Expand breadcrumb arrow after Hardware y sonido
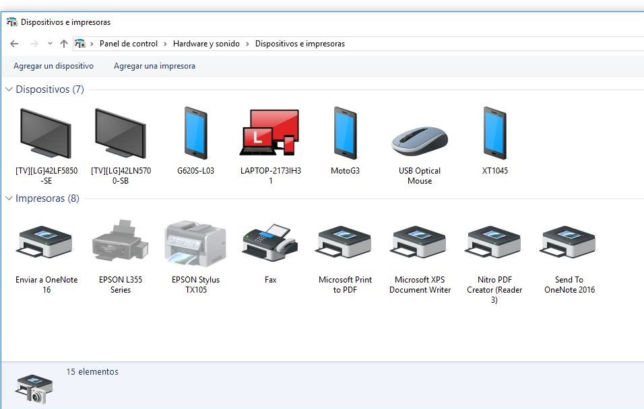The height and width of the screenshot is (409, 644). (247, 44)
